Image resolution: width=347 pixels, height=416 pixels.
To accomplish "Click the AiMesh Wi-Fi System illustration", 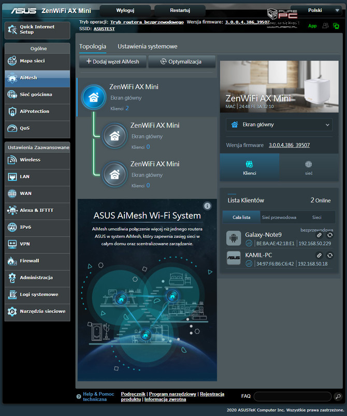I will click(147, 313).
